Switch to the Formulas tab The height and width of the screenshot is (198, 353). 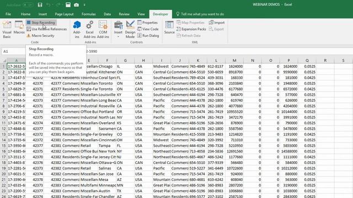pos(88,14)
